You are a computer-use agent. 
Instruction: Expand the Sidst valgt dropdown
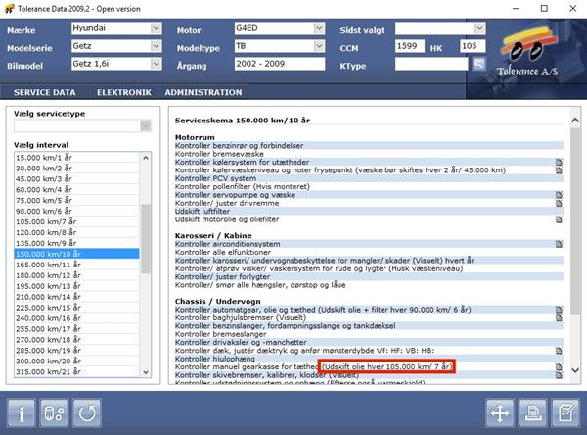[x=479, y=28]
